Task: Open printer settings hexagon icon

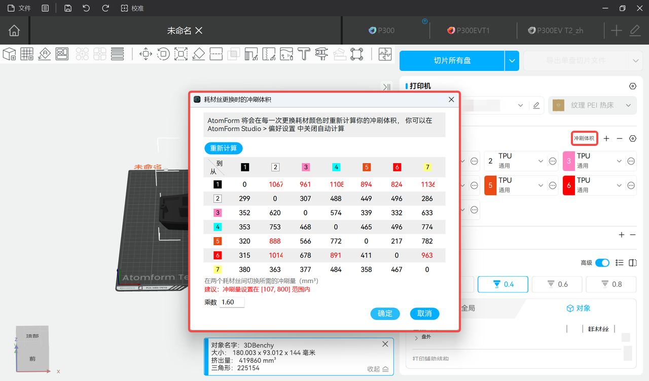Action: pos(632,86)
